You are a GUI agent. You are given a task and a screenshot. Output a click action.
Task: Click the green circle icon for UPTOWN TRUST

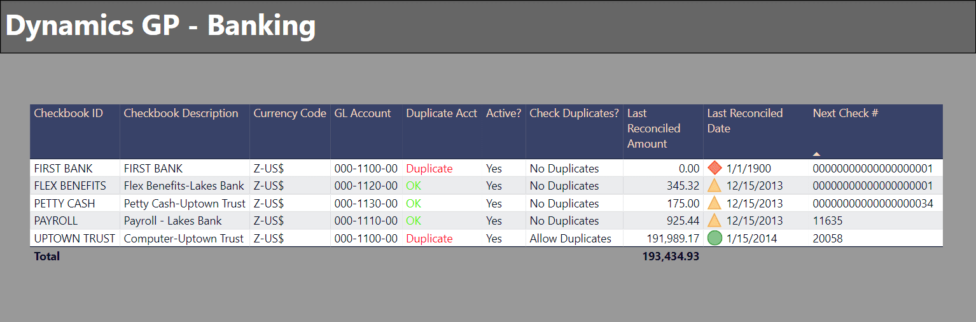(715, 238)
